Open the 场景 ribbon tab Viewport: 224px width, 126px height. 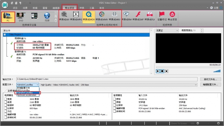(25, 8)
